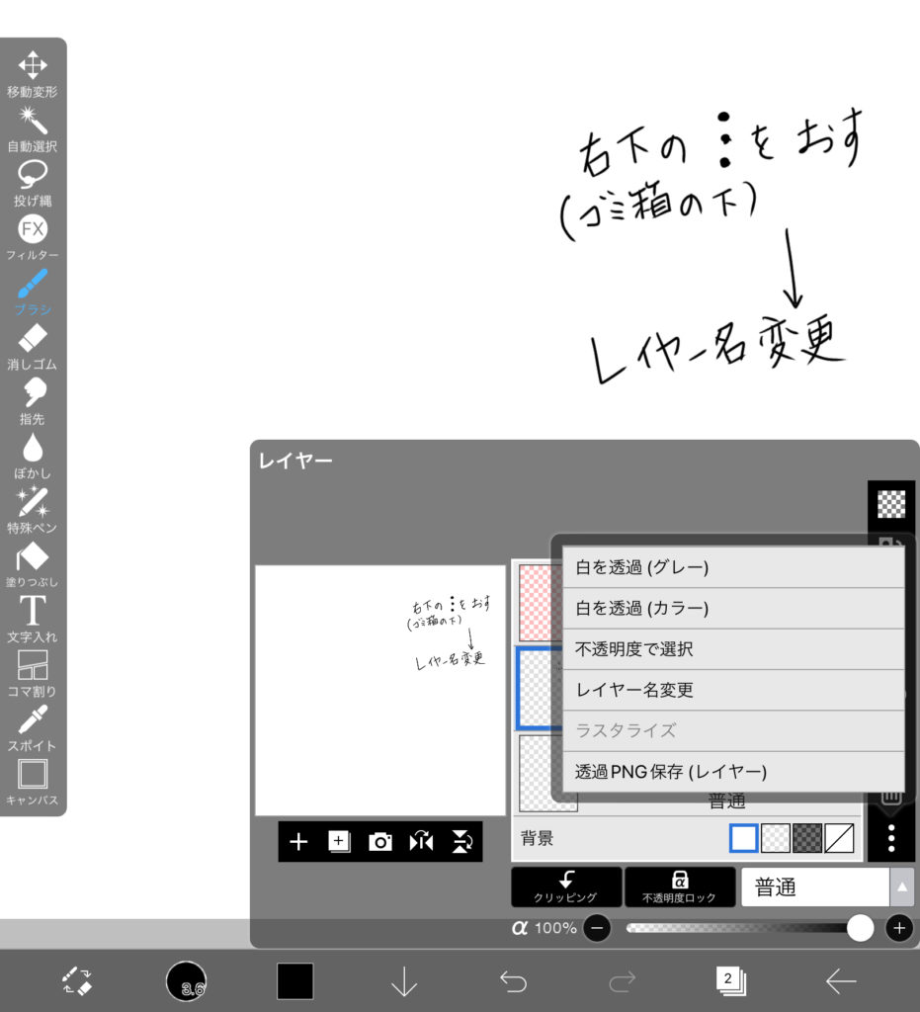Viewport: 920px width, 1012px height.
Task: Select the 特殊ペン special pen tool
Action: tap(33, 511)
